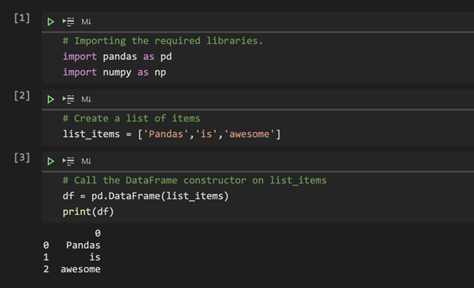Click the line 'import numpy as np'
The width and height of the screenshot is (474, 288).
[114, 72]
